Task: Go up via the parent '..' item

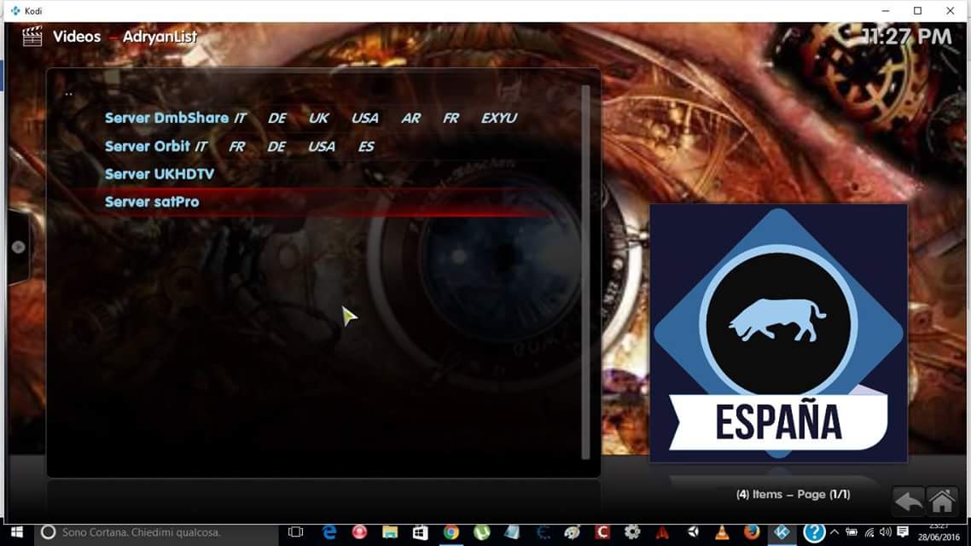Action: click(69, 93)
